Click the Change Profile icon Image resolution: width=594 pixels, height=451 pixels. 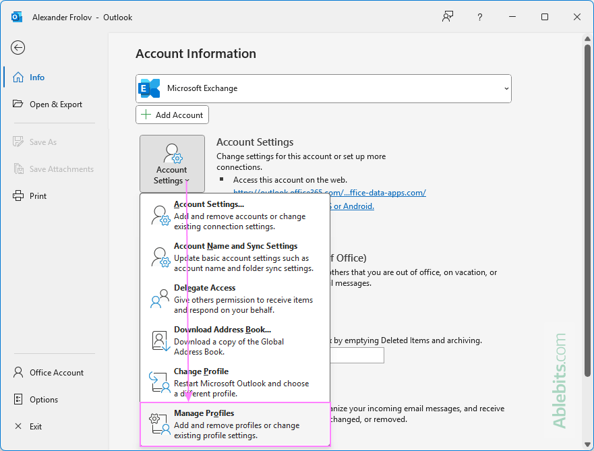click(160, 382)
